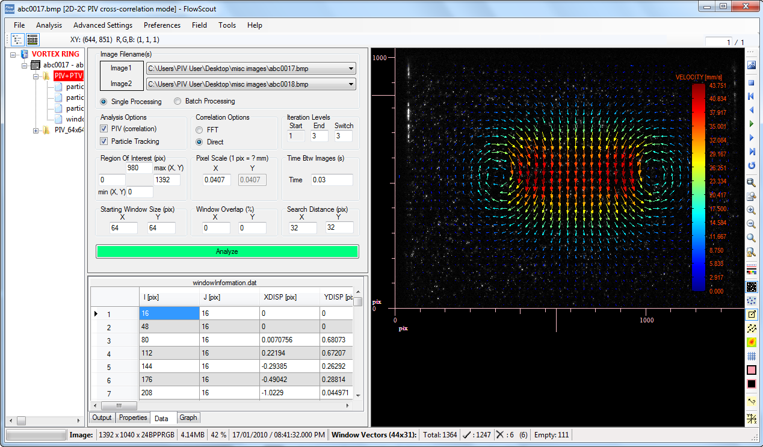763x447 pixels.
Task: Uncheck the PIV (correlation) checkbox
Action: point(104,129)
